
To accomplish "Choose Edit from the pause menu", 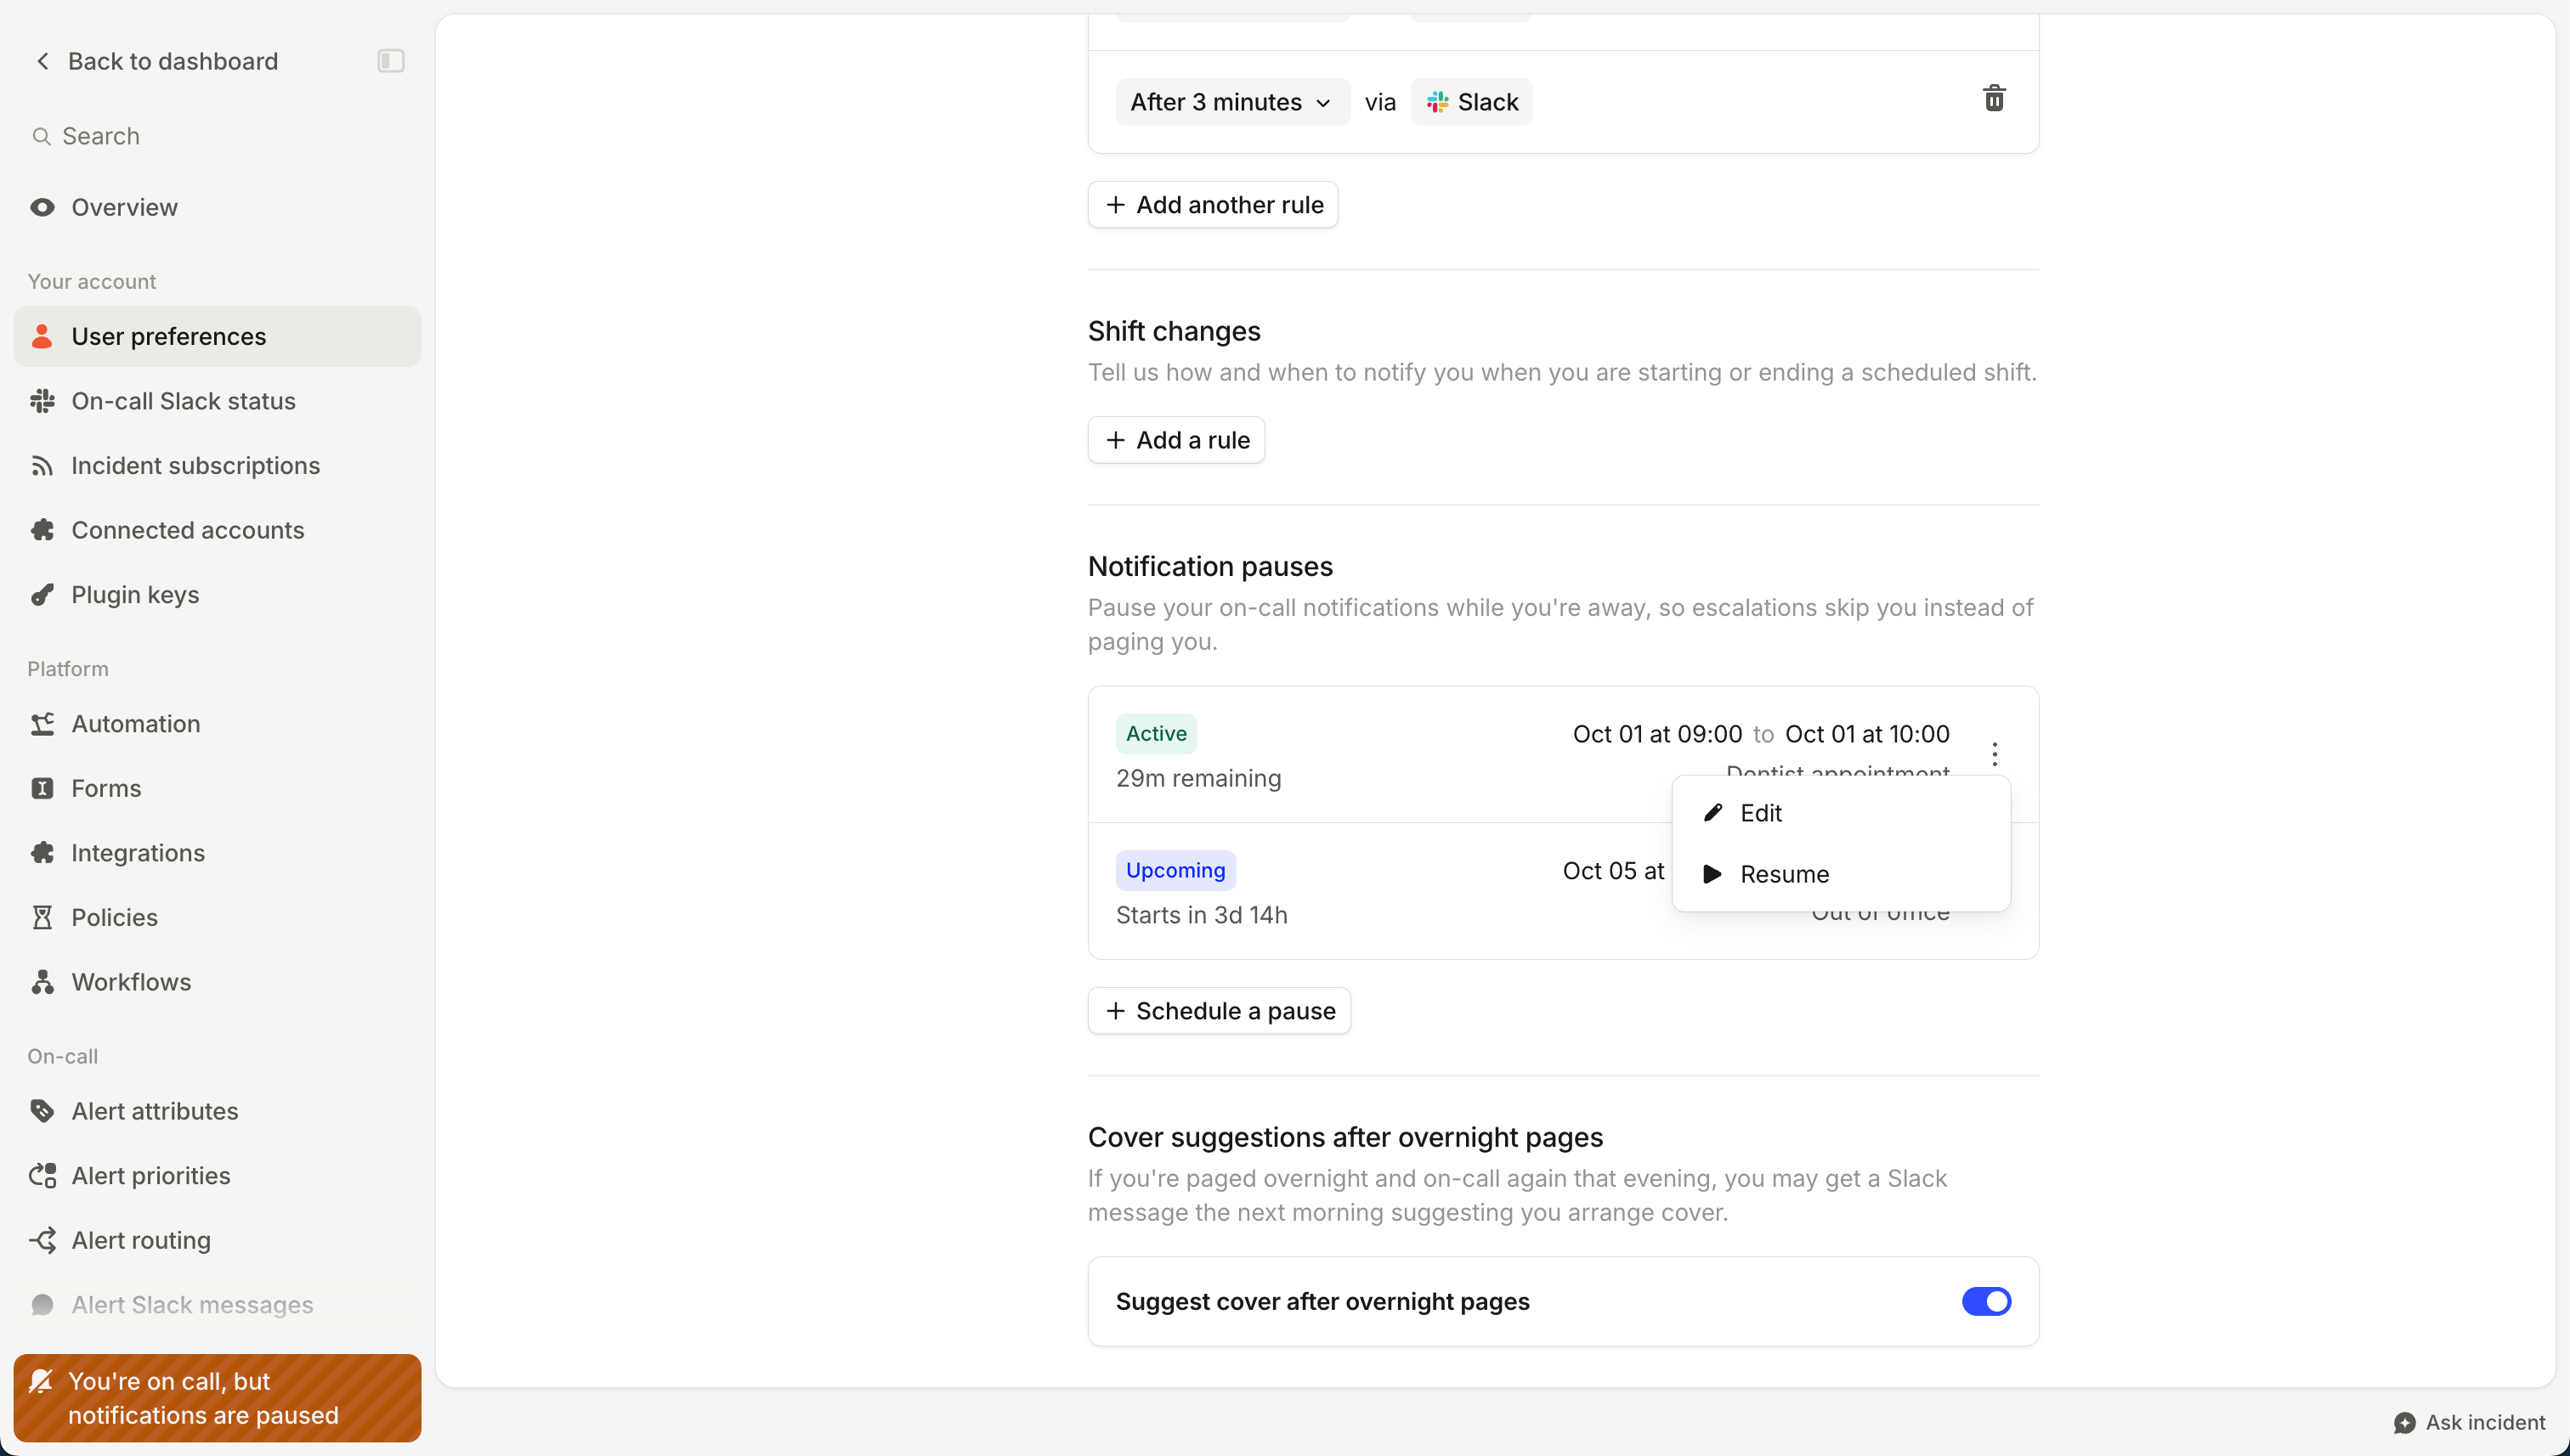I will pos(1841,813).
